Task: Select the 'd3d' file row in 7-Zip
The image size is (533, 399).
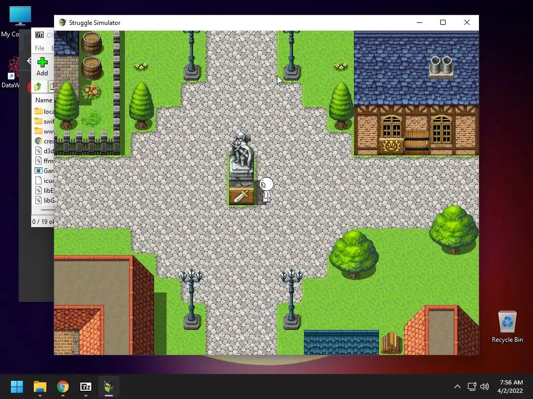Action: pyautogui.click(x=44, y=151)
